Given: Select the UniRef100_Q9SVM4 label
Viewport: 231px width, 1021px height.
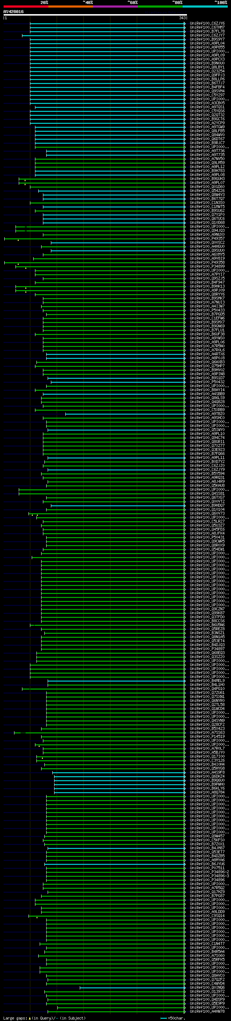Looking at the screenshot, I should [x=207, y=91].
